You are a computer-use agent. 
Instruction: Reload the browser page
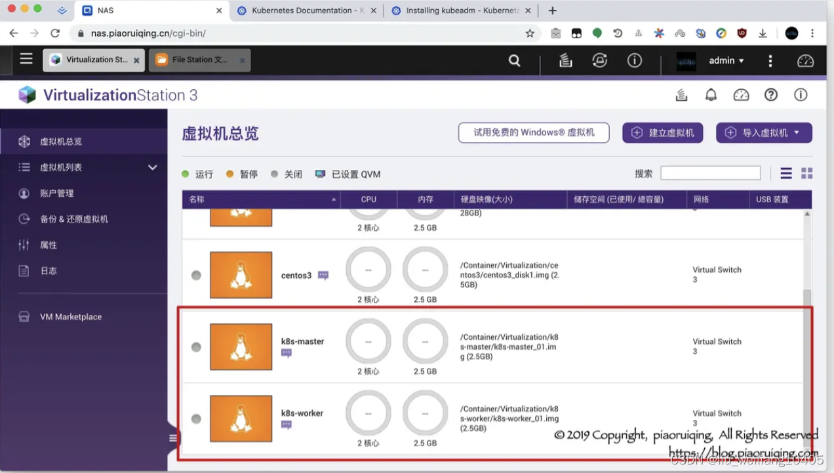click(55, 33)
